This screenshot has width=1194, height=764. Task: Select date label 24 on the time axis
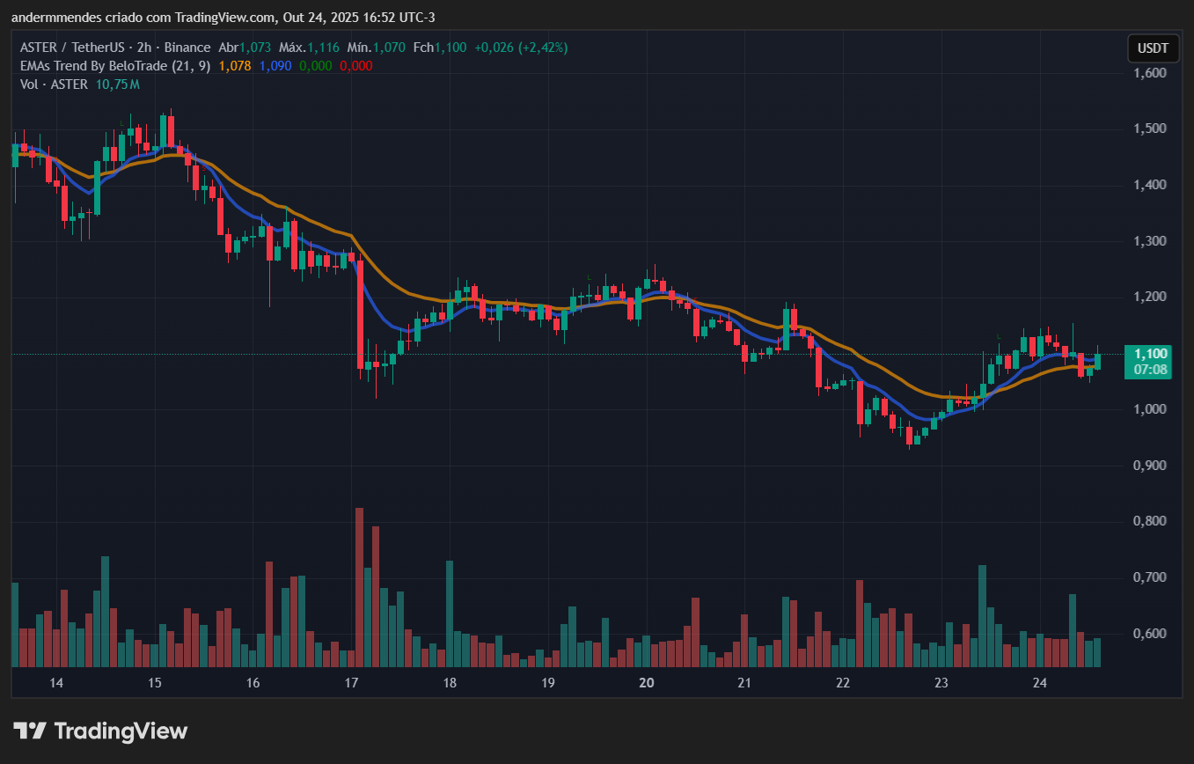[x=1038, y=683]
